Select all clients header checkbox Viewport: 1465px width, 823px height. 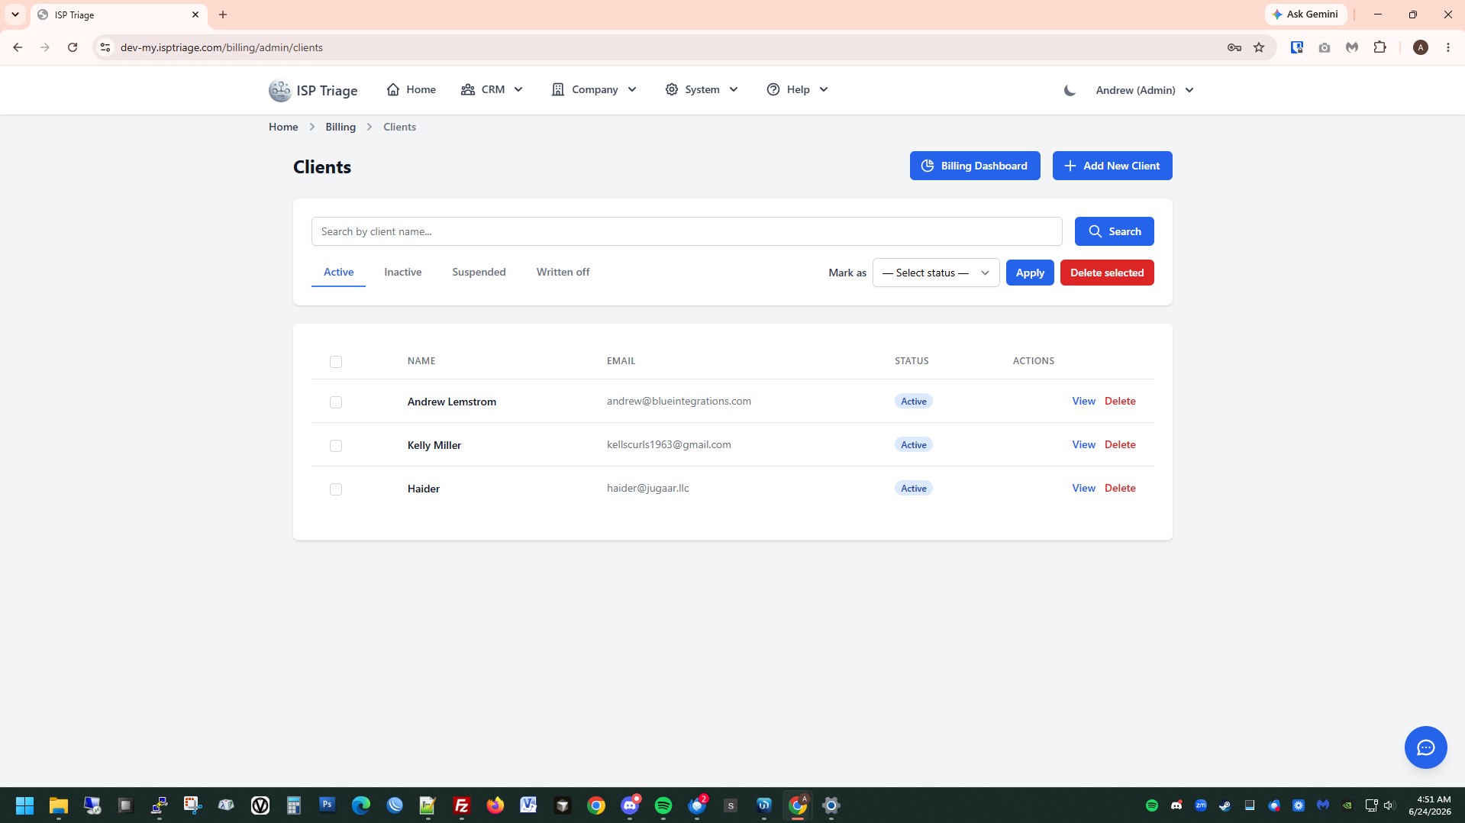tap(336, 362)
